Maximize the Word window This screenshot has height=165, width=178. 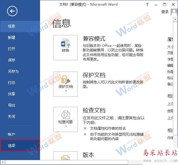(165, 4)
